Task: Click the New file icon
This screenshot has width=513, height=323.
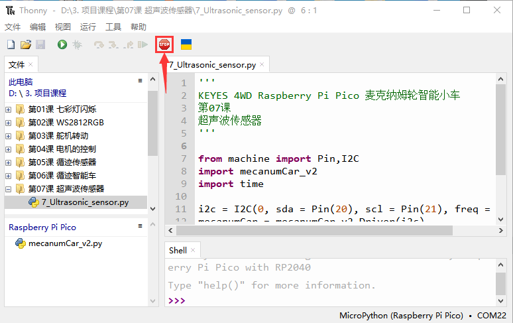Action: click(x=11, y=44)
